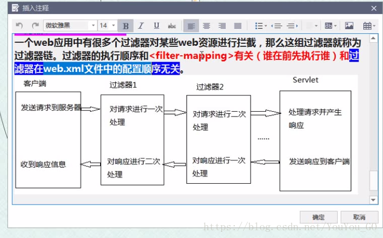Toggle underline formatting button
The height and width of the screenshot is (238, 383).
[x=157, y=26]
